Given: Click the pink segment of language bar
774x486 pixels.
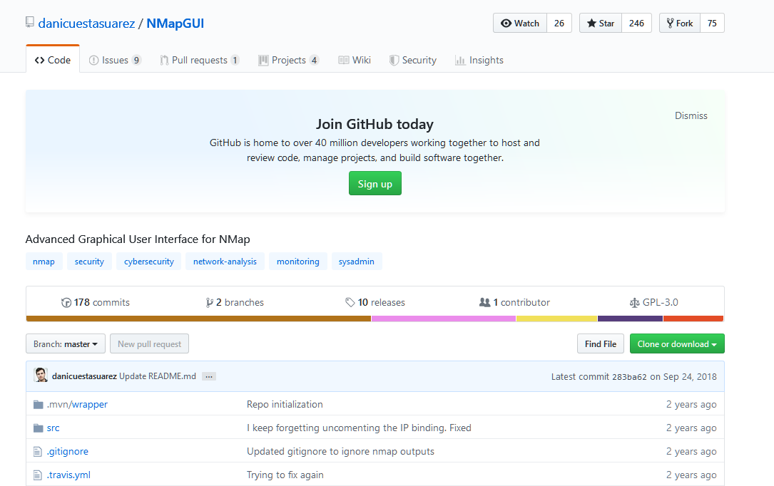Looking at the screenshot, I should tap(444, 319).
